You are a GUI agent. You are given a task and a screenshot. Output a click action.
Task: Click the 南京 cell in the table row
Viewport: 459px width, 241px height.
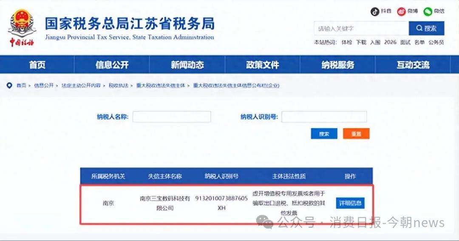pyautogui.click(x=108, y=203)
